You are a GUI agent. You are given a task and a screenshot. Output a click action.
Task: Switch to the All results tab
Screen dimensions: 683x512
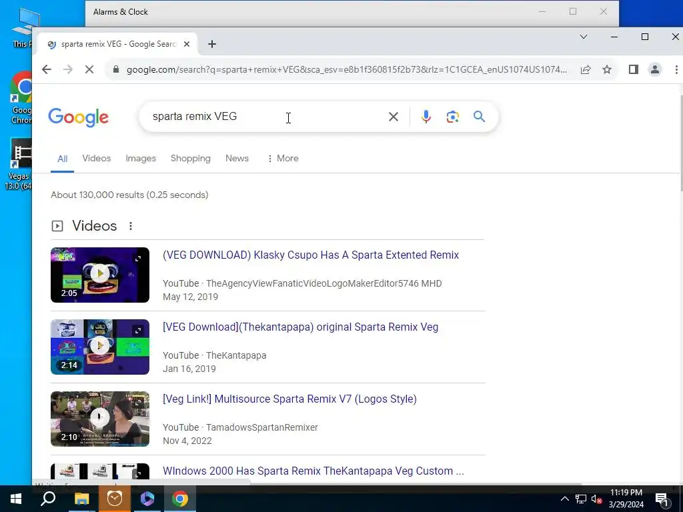(62, 159)
